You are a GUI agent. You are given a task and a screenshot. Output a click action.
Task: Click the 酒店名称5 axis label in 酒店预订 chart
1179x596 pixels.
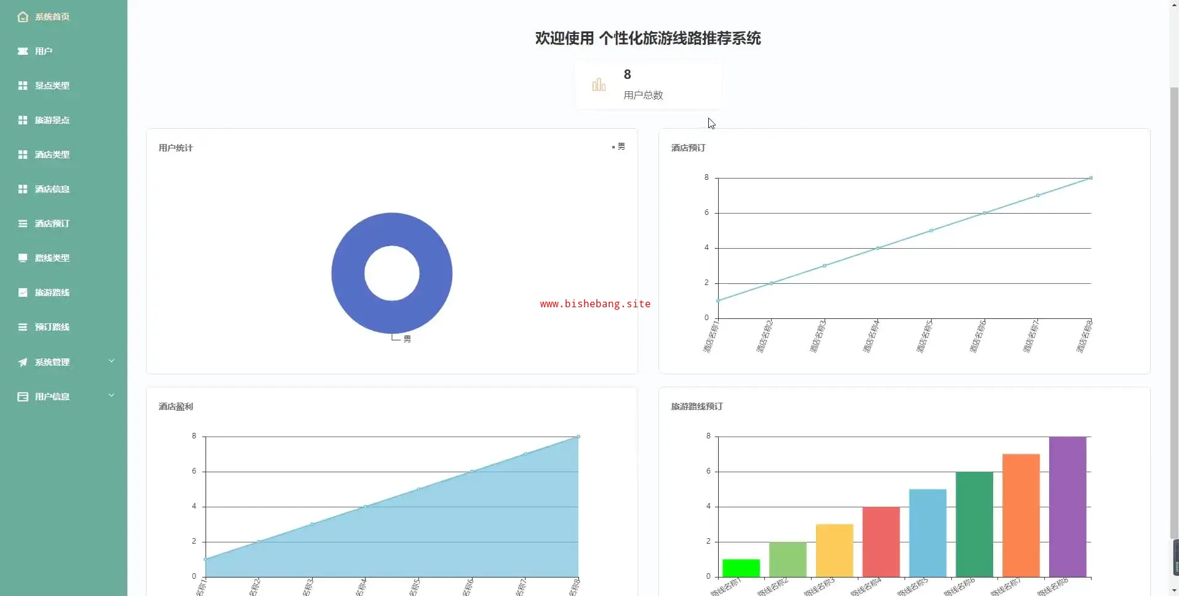[924, 336]
